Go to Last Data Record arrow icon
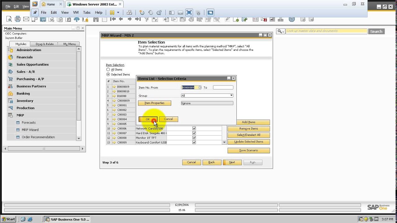This screenshot has width=397, height=223. point(138,19)
